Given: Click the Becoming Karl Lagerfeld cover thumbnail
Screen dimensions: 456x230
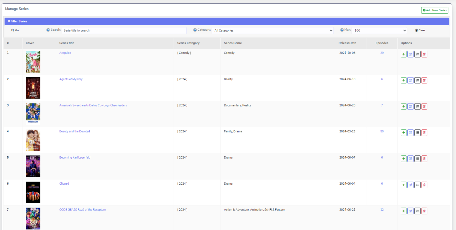Looking at the screenshot, I should (x=33, y=166).
